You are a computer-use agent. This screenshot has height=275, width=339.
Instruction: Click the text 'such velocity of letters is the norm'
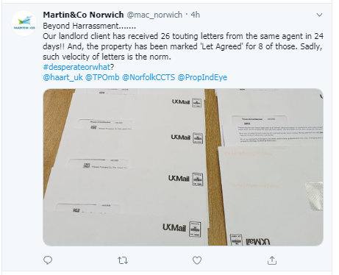107,57
